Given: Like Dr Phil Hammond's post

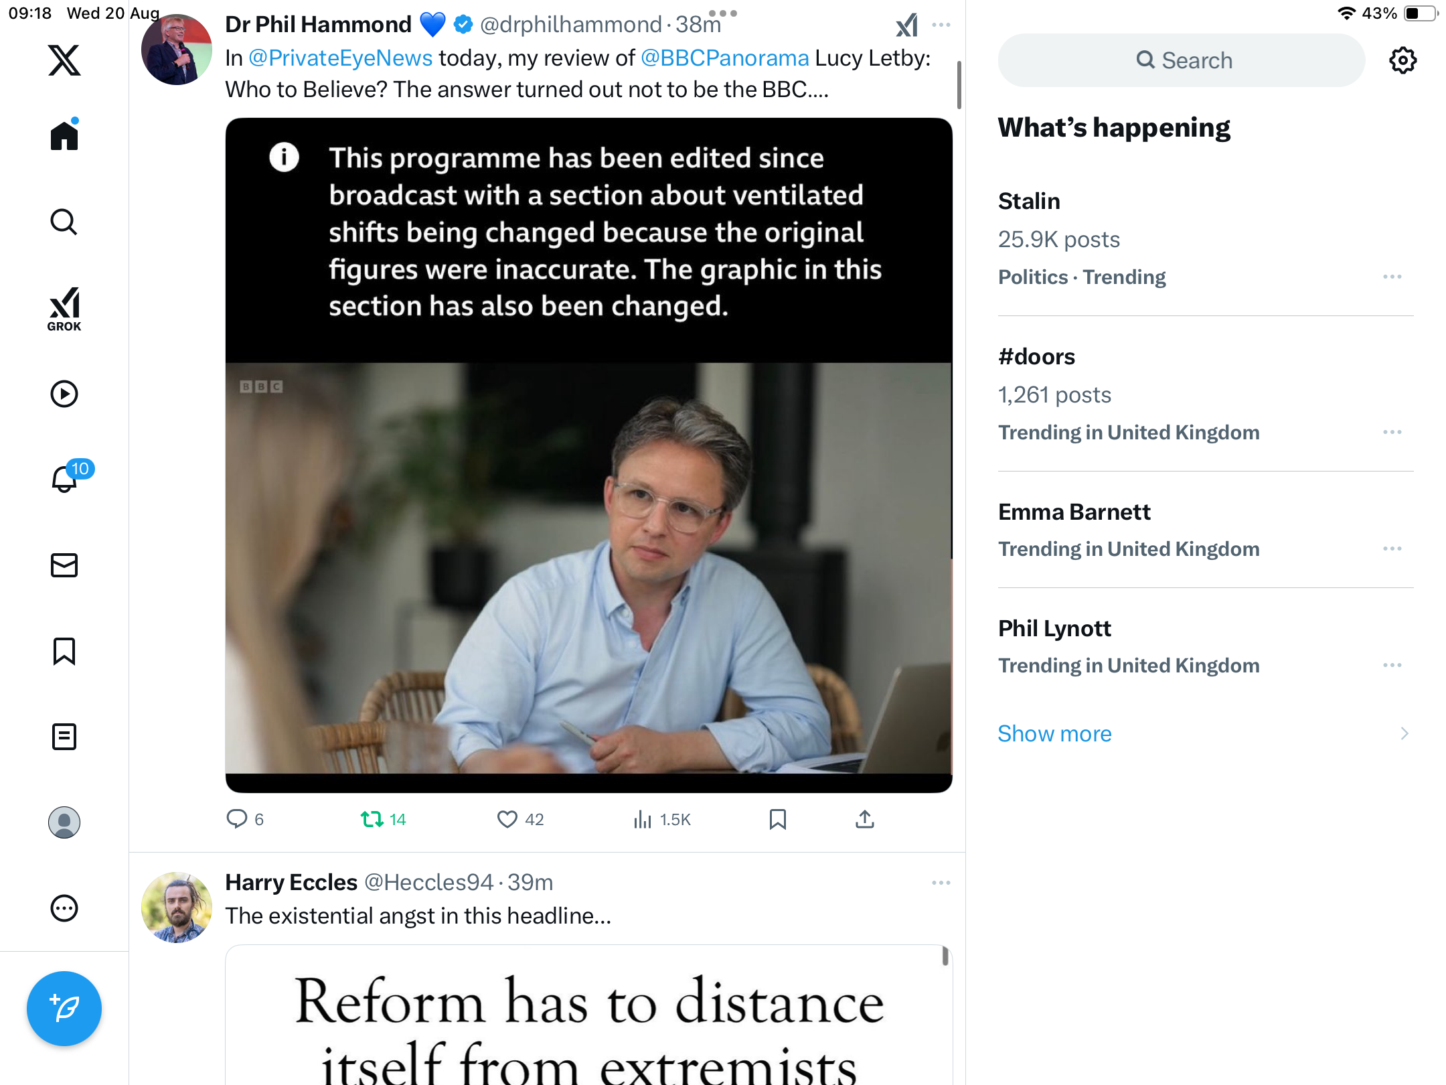Looking at the screenshot, I should 507,819.
